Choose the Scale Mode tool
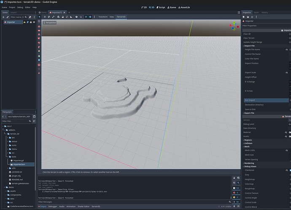 (53, 17)
